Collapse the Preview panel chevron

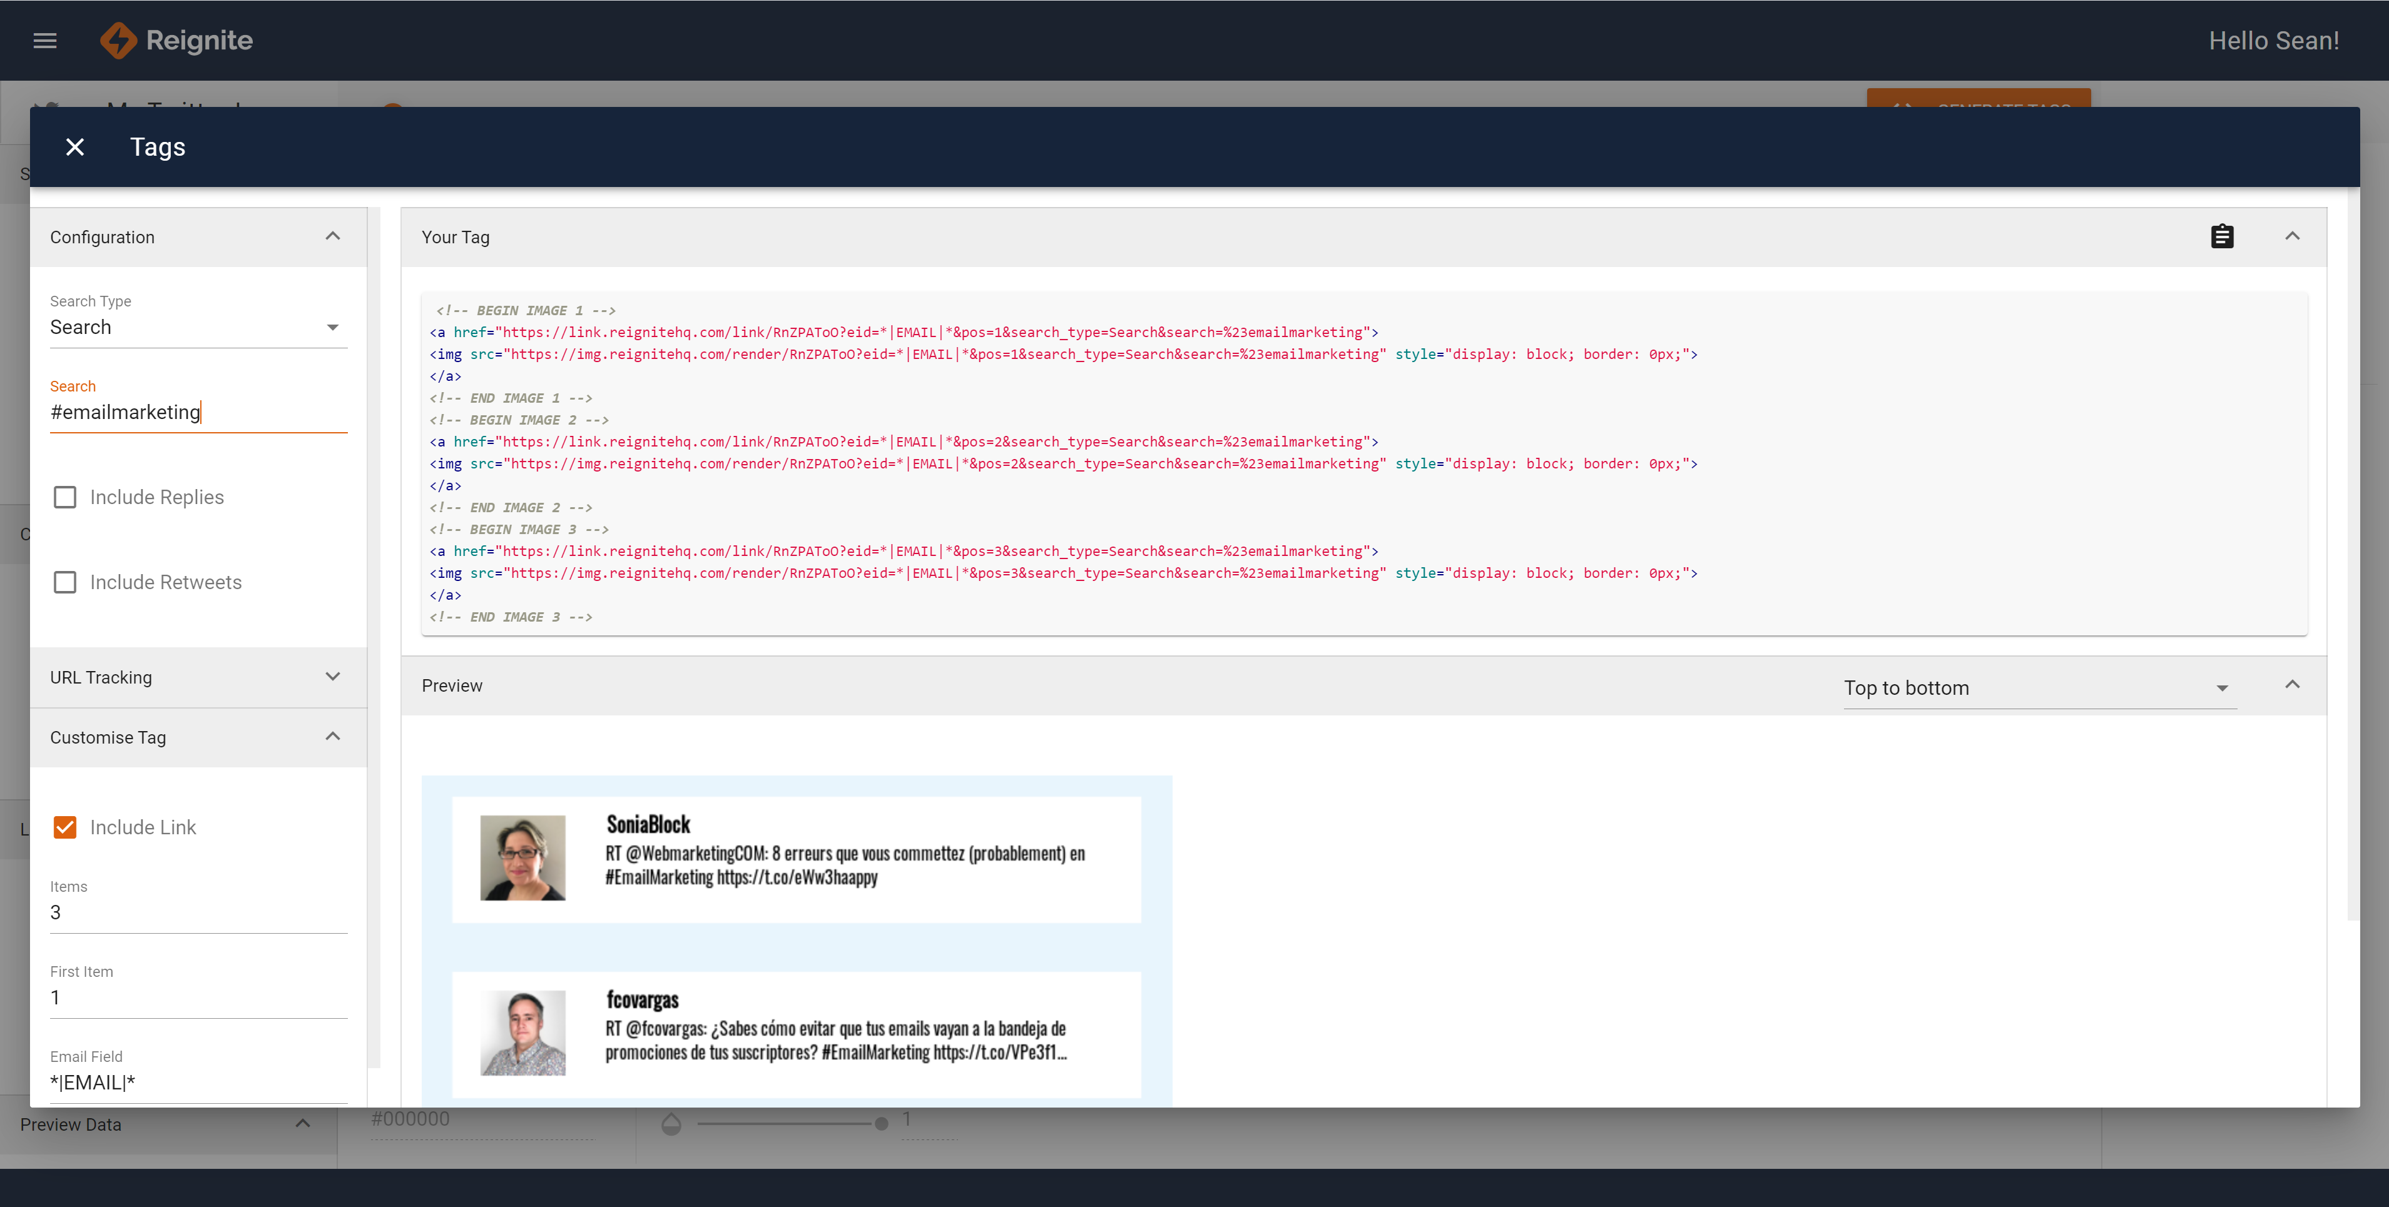2293,685
